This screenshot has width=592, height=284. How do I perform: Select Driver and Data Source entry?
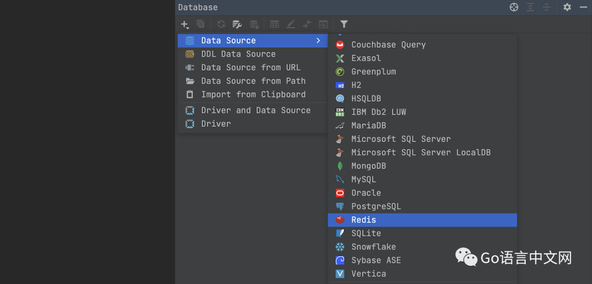point(255,111)
